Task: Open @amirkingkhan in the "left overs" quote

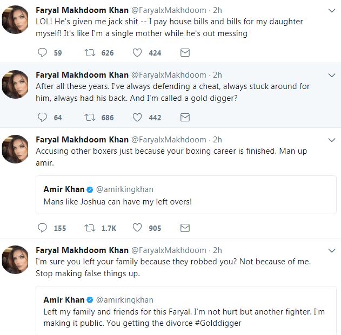Action: (x=124, y=189)
